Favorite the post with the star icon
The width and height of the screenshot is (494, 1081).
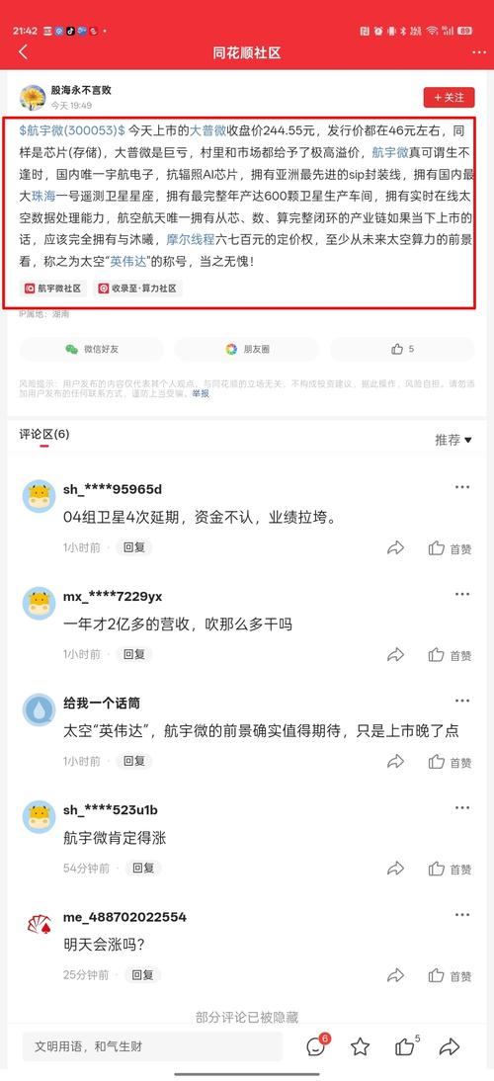pyautogui.click(x=360, y=1047)
